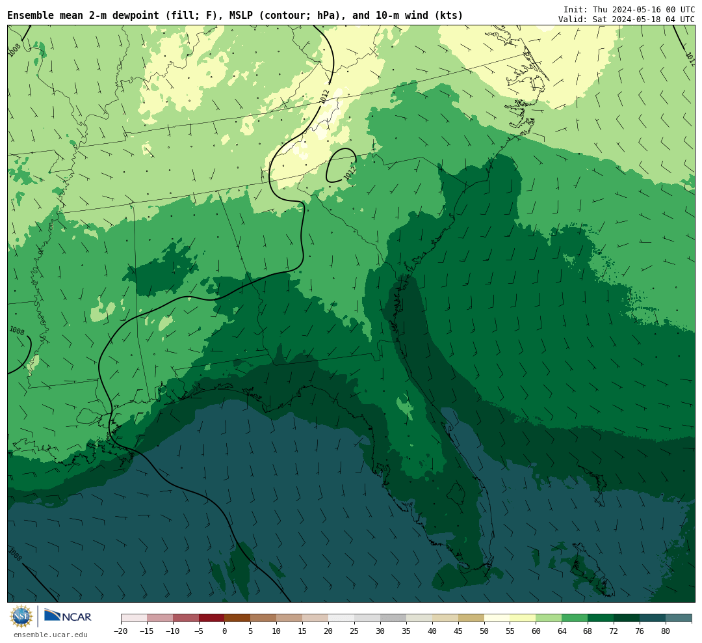702x643 pixels.
Task: Click the rose colorbar swatch between -10 and -5
Action: [x=186, y=618]
